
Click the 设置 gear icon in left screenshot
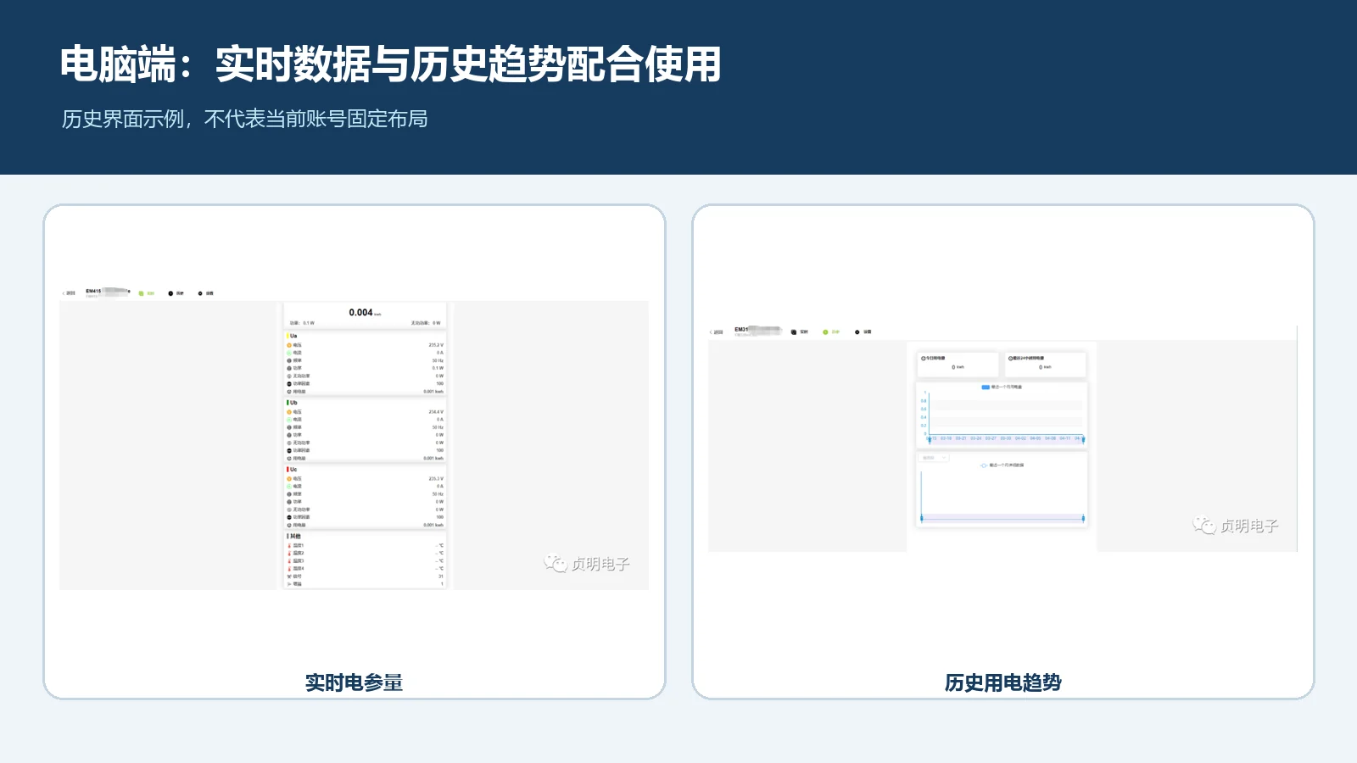tap(200, 293)
